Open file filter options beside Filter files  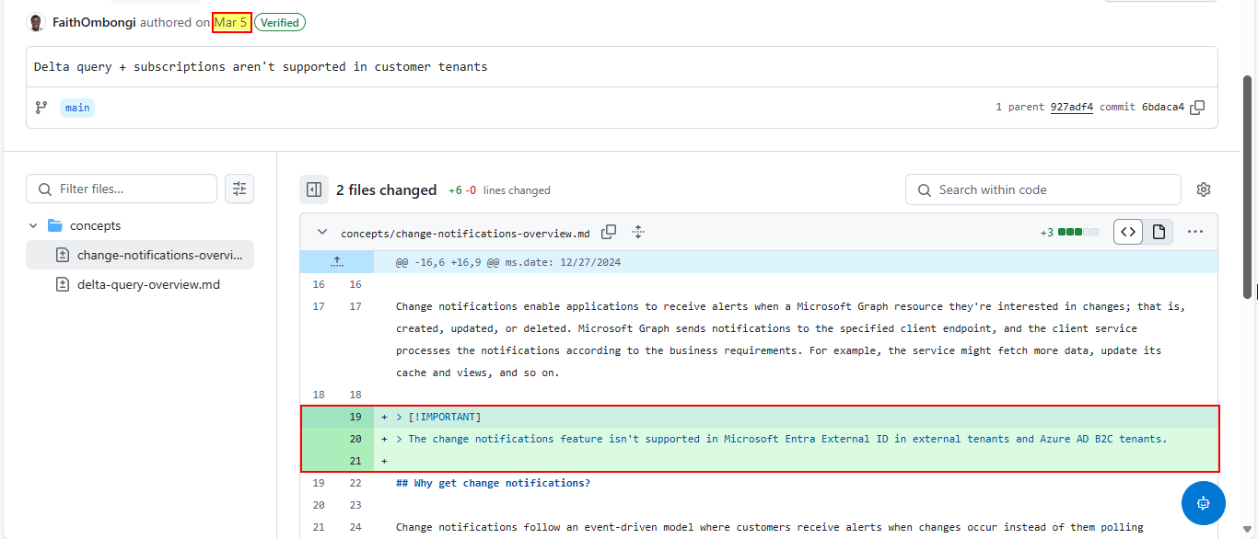point(239,189)
